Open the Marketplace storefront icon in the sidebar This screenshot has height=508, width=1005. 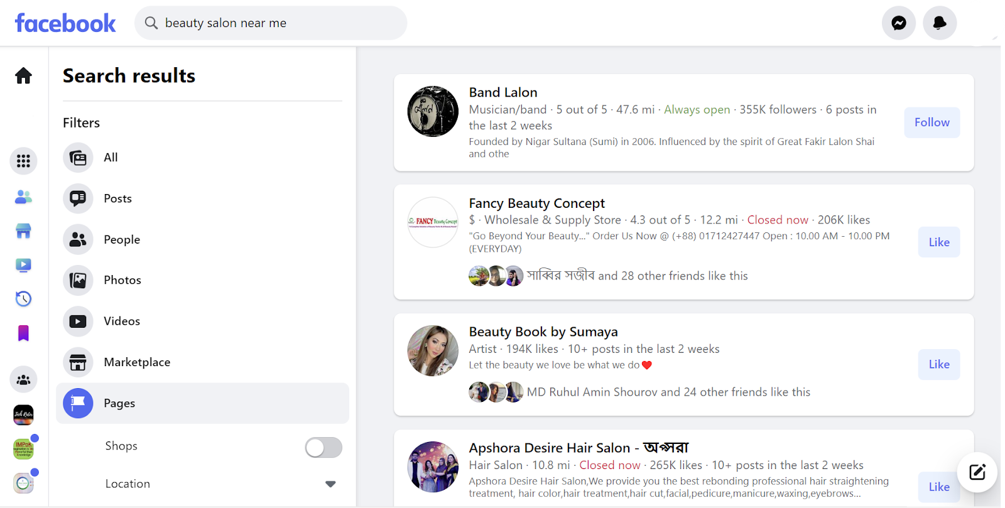(23, 231)
